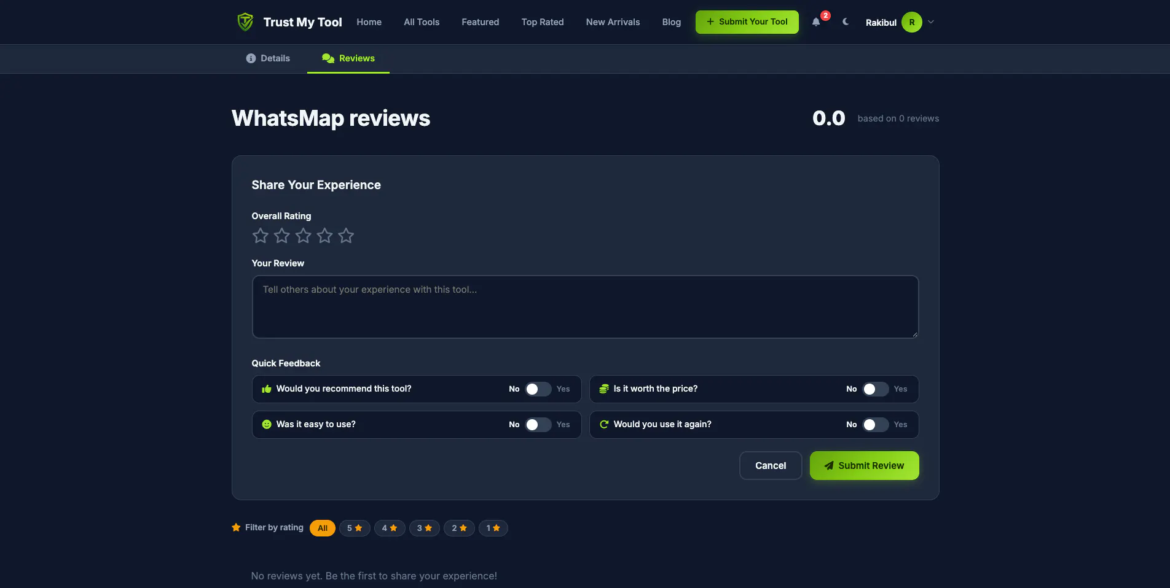1170x588 pixels.
Task: Open the notifications bell
Action: (x=816, y=22)
